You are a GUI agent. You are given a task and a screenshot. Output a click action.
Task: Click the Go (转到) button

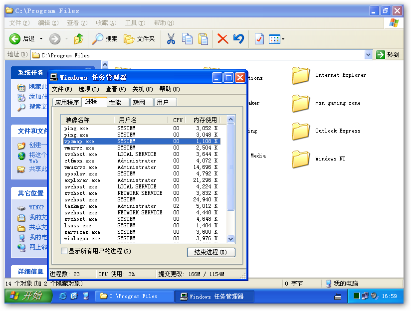point(388,55)
